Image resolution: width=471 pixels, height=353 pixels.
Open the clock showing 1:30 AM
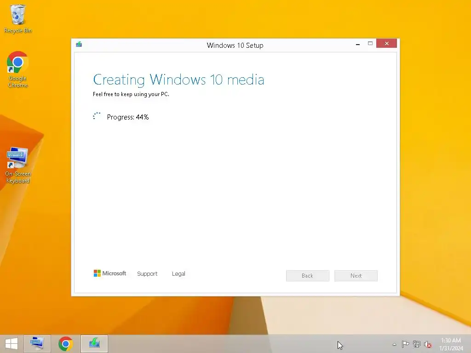(451, 344)
